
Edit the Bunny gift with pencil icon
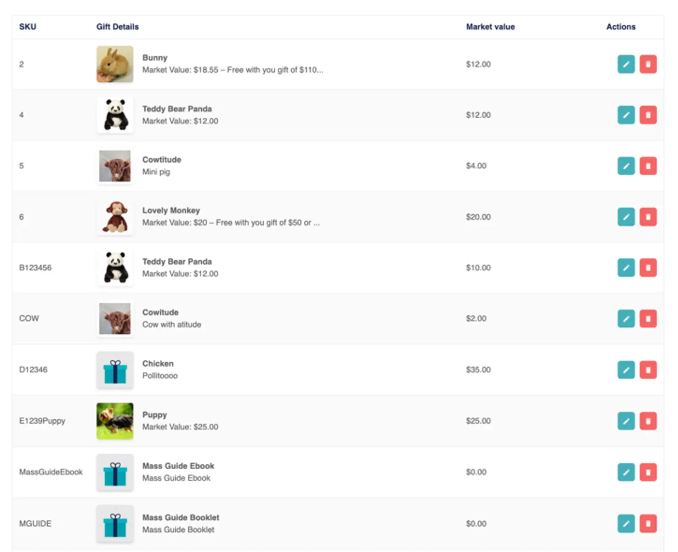(x=625, y=64)
